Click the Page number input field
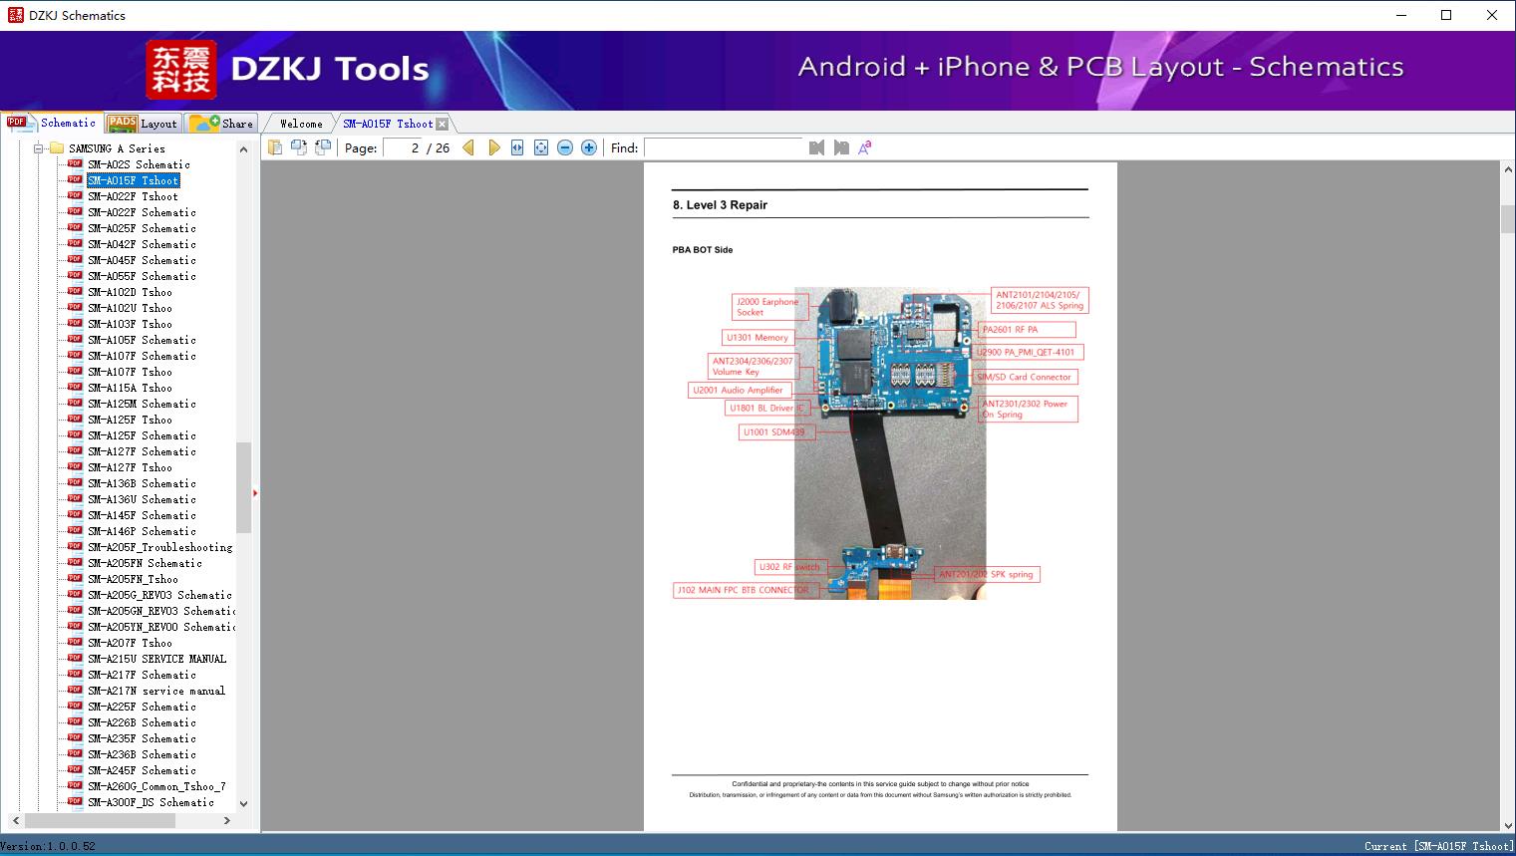This screenshot has width=1516, height=856. tap(402, 147)
